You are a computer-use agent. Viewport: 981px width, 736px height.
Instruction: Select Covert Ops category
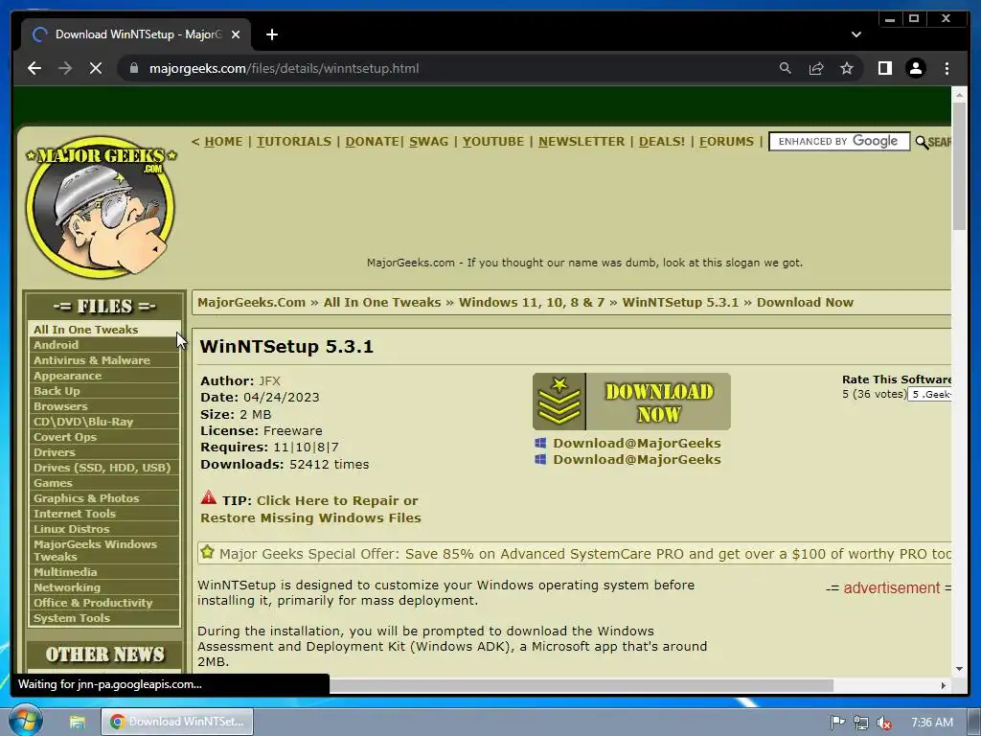(104, 437)
